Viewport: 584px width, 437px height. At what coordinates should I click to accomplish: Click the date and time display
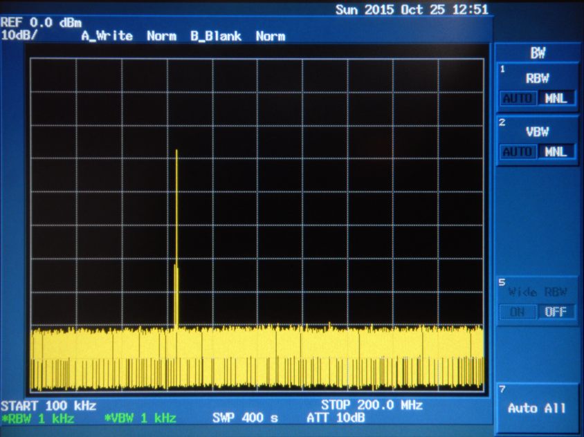coord(412,9)
